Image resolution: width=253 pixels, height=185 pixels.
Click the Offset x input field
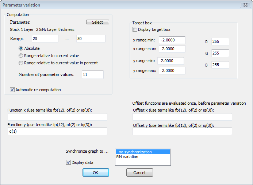(x=182, y=117)
